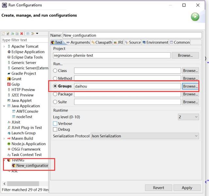Click in the type filter text field
209x196 pixels.
click(x=25, y=40)
